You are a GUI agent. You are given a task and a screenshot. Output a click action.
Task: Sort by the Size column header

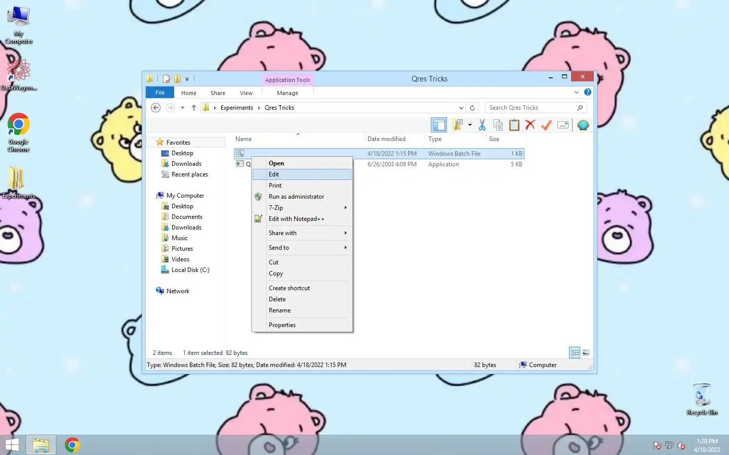tap(505, 139)
